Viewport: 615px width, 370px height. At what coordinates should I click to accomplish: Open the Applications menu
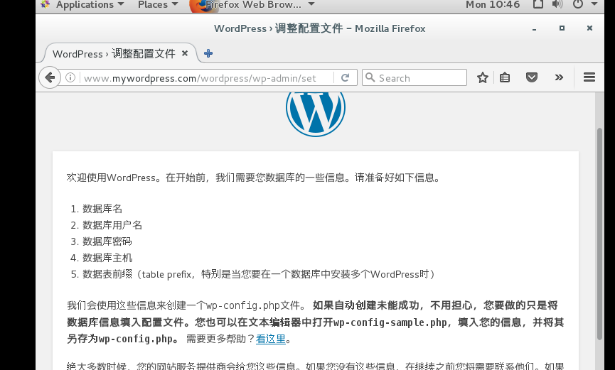tap(90, 5)
